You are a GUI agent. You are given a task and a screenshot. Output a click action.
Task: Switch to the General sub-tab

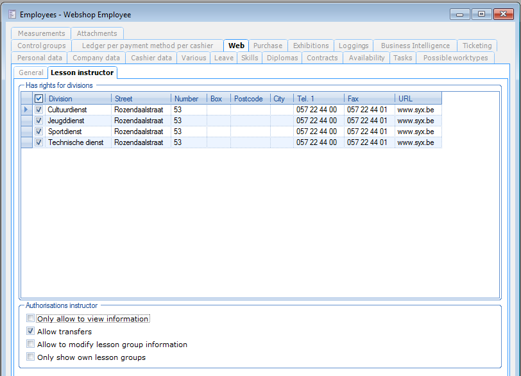(31, 73)
